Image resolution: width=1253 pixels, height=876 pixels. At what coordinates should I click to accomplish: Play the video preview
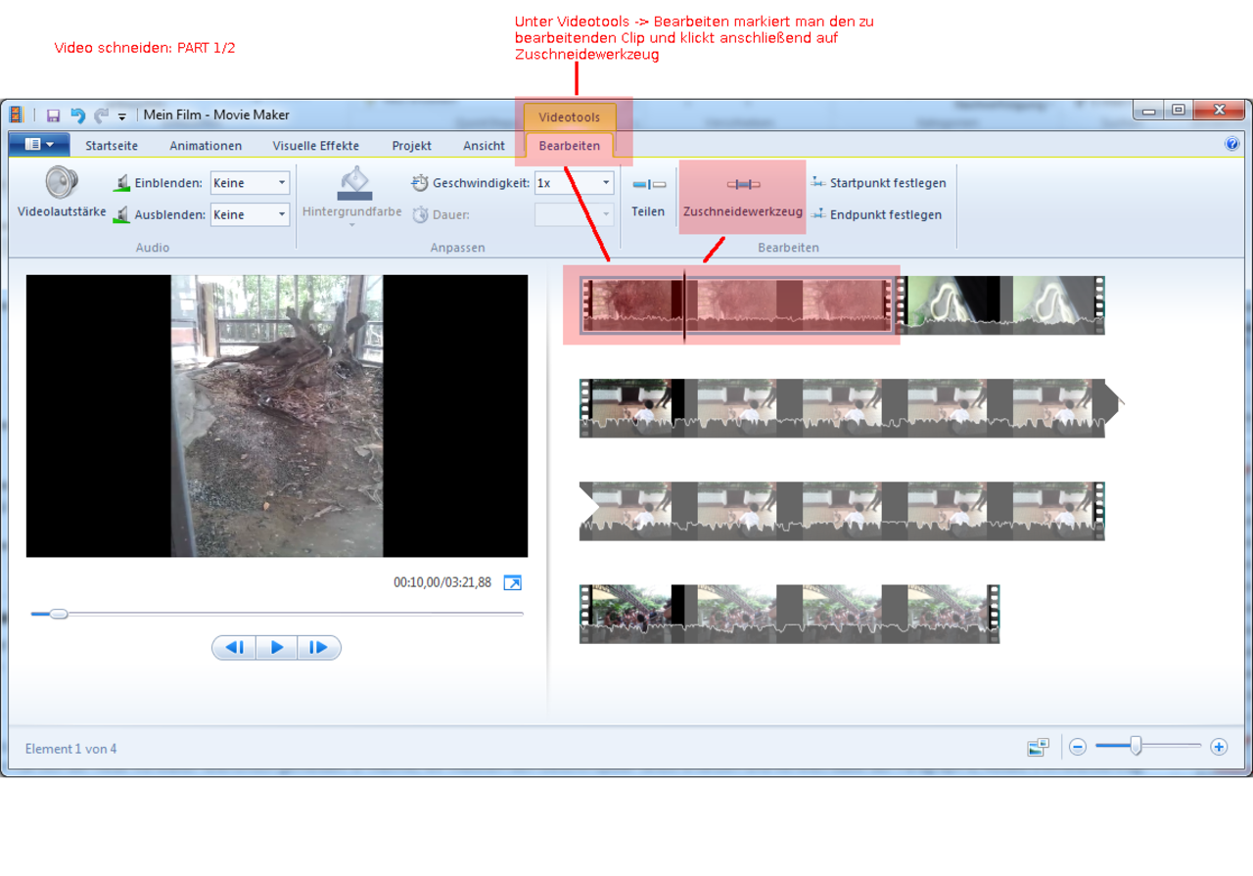point(277,647)
